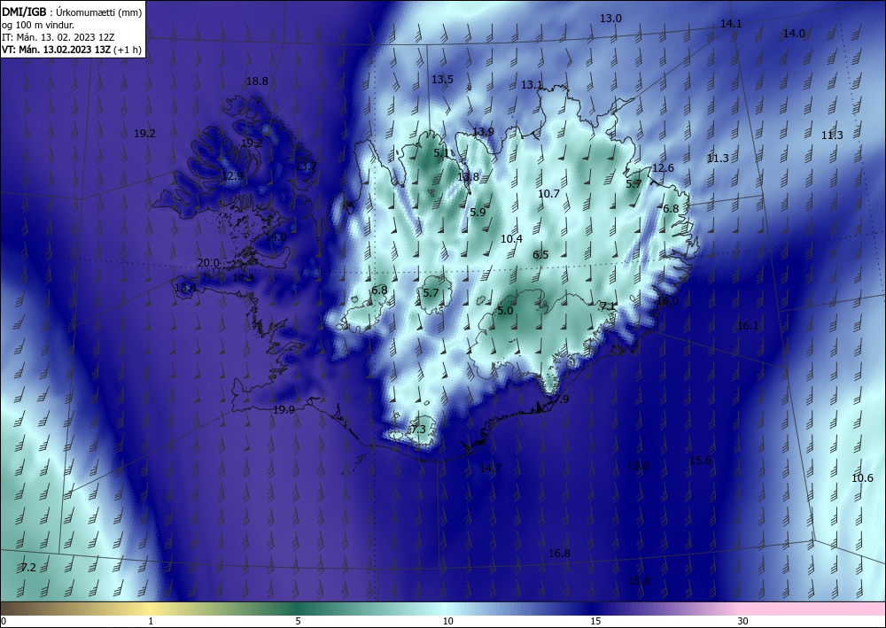
Task: Click the 16.8 value on the map
Action: [x=559, y=554]
